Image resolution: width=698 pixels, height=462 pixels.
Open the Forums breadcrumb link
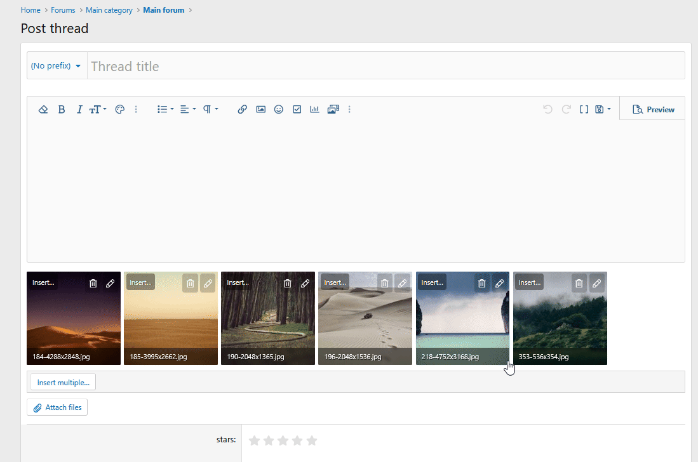[x=63, y=10]
